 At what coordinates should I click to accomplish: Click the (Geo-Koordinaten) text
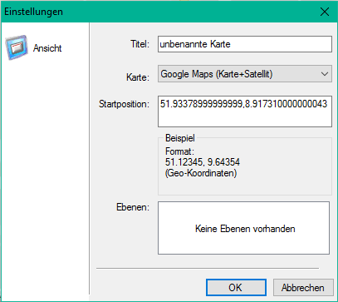(201, 173)
